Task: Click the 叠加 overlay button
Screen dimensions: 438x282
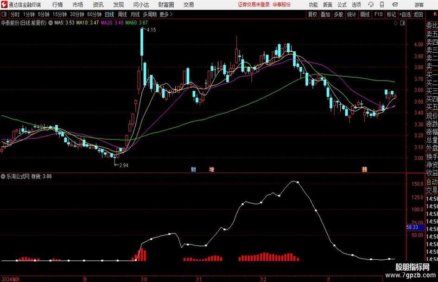Action: coord(325,14)
